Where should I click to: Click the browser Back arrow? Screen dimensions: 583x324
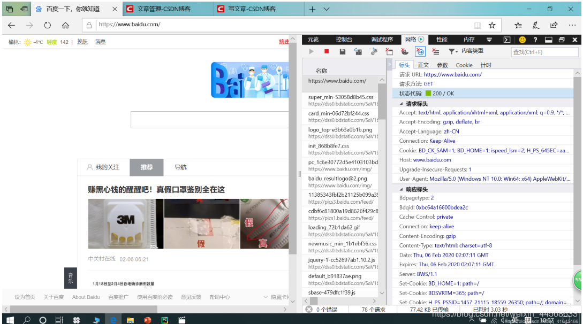point(12,25)
